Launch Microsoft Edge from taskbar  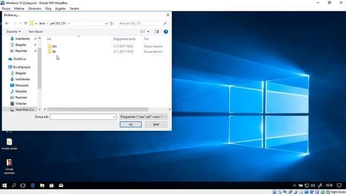coord(32,185)
